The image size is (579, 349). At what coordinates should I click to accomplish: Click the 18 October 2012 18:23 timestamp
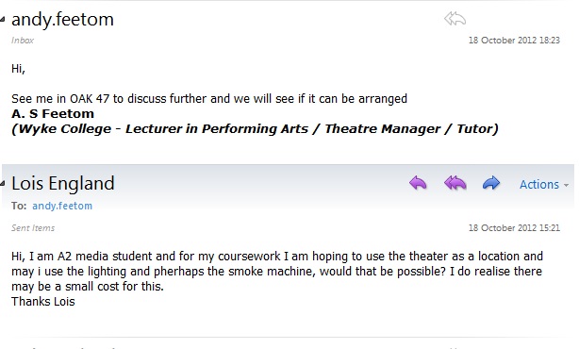(x=514, y=41)
